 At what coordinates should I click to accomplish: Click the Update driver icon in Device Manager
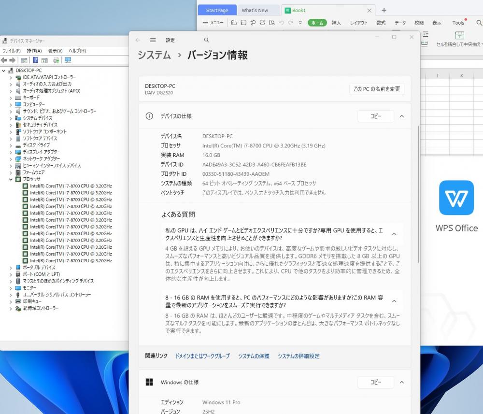(x=56, y=60)
